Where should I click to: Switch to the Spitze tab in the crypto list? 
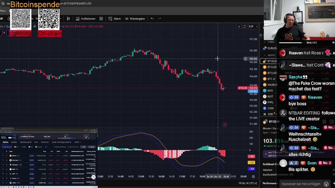(5, 142)
